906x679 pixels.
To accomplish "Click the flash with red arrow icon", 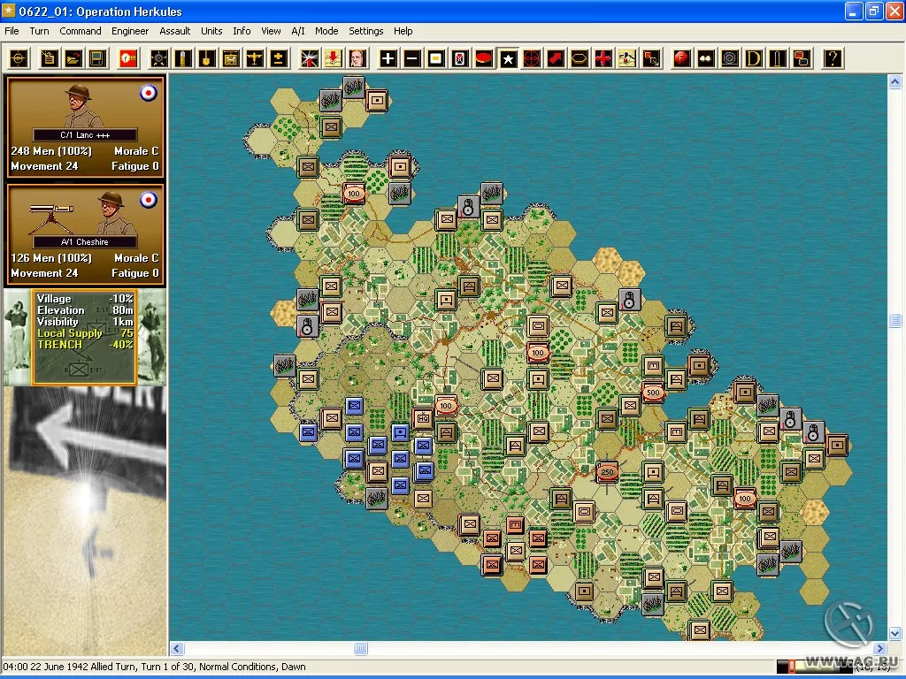I will [310, 58].
